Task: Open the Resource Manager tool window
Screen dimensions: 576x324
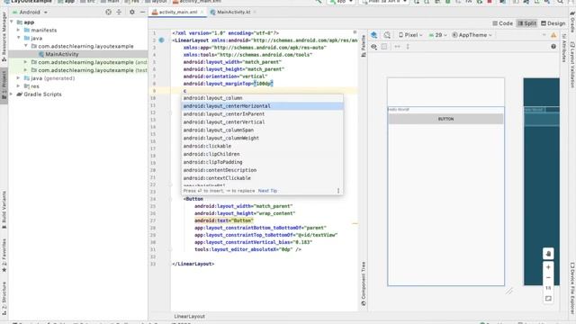Action: pos(4,37)
